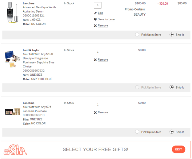
Task: Click the Edit link under serum quantity
Action: (x=100, y=13)
